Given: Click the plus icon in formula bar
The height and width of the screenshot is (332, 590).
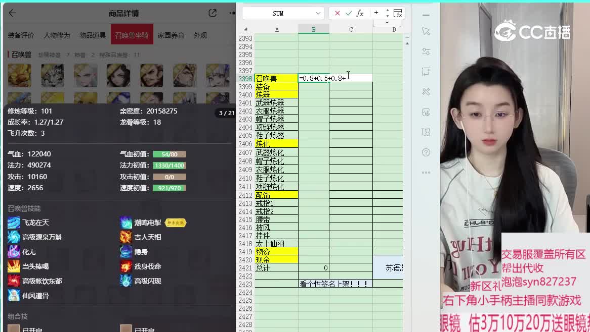Looking at the screenshot, I should coord(376,13).
